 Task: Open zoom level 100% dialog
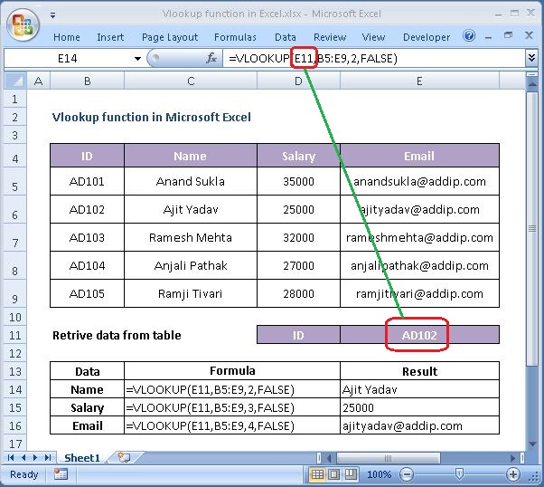pyautogui.click(x=379, y=474)
